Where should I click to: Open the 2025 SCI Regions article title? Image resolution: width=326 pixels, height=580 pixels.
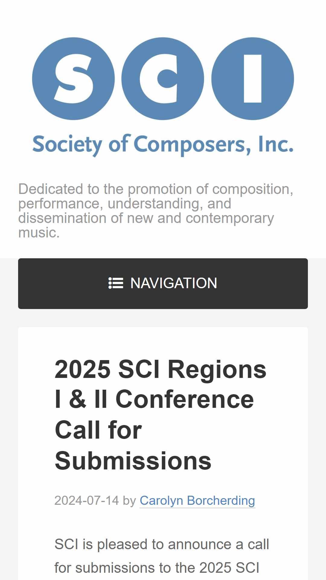pos(161,415)
